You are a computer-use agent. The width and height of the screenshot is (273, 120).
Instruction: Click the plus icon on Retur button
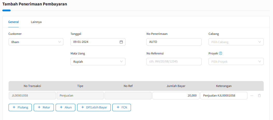click(39, 107)
